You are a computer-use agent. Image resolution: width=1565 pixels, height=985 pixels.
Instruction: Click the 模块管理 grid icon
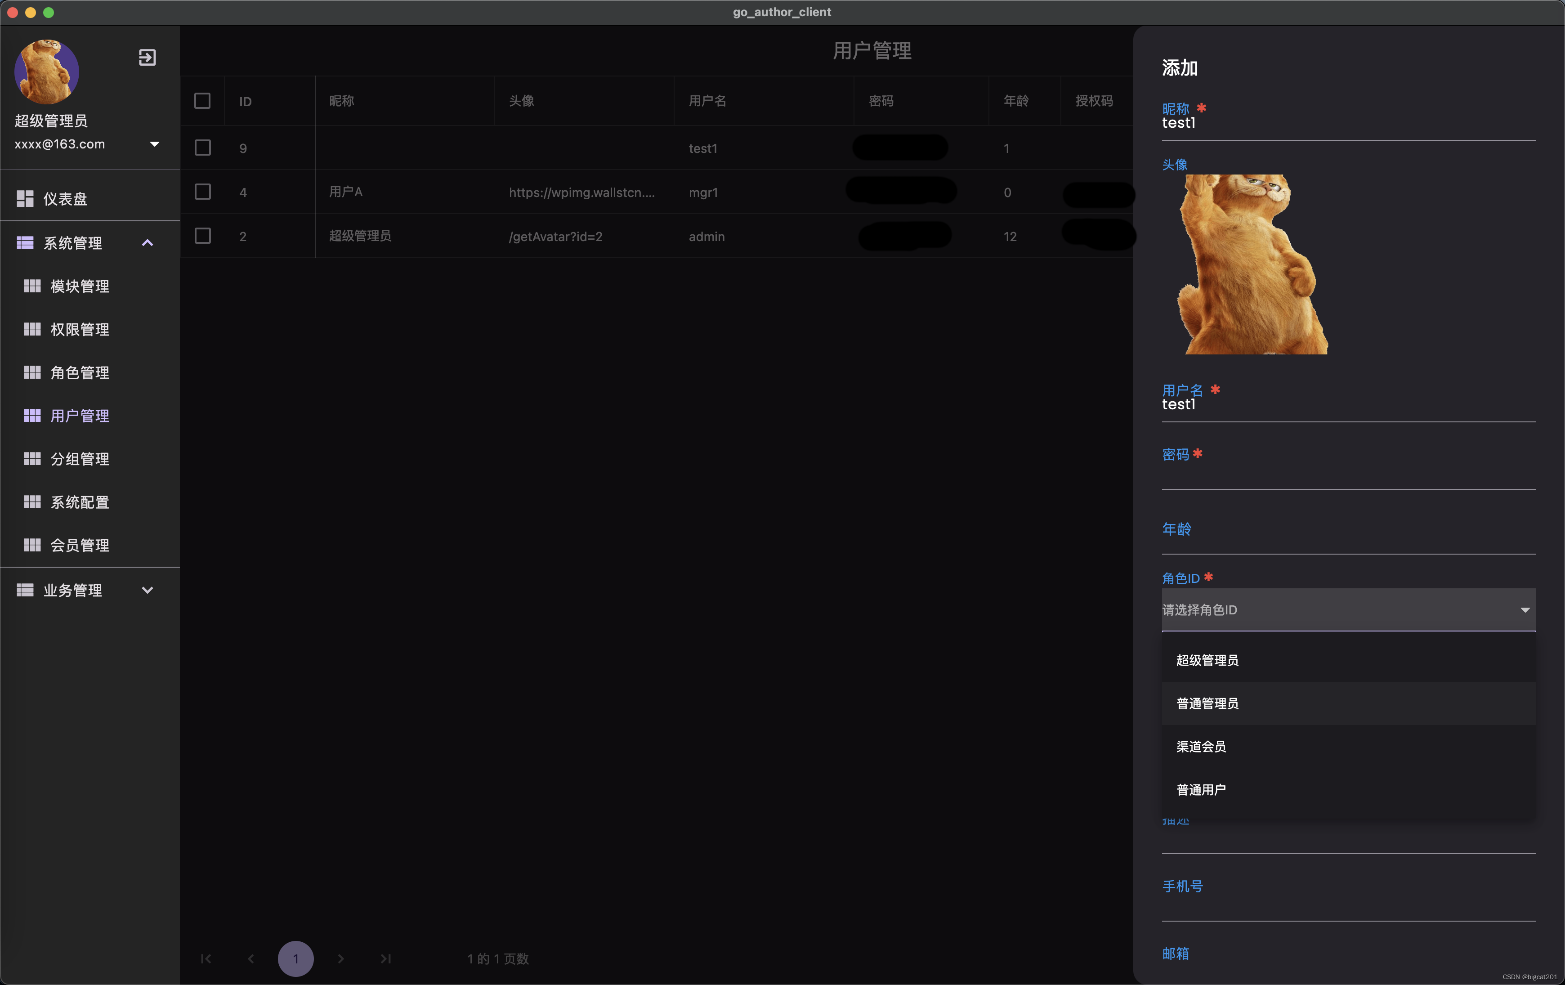(x=33, y=286)
